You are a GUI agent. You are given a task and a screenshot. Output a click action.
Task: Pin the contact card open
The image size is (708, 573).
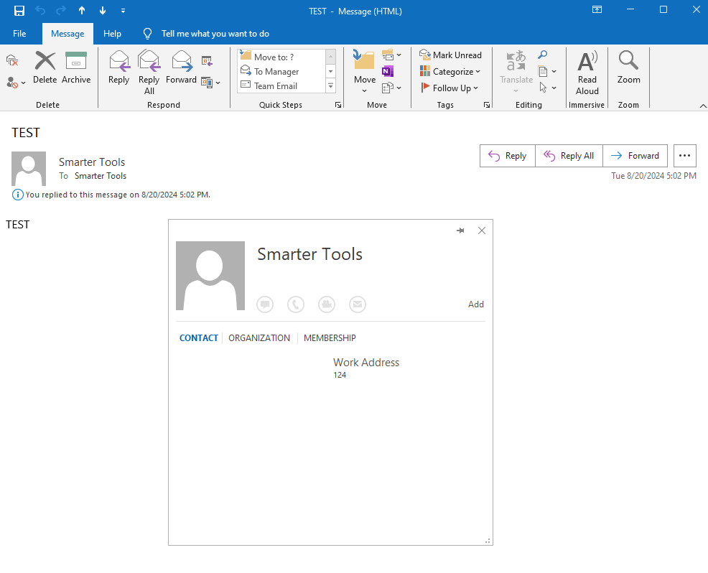pos(460,230)
